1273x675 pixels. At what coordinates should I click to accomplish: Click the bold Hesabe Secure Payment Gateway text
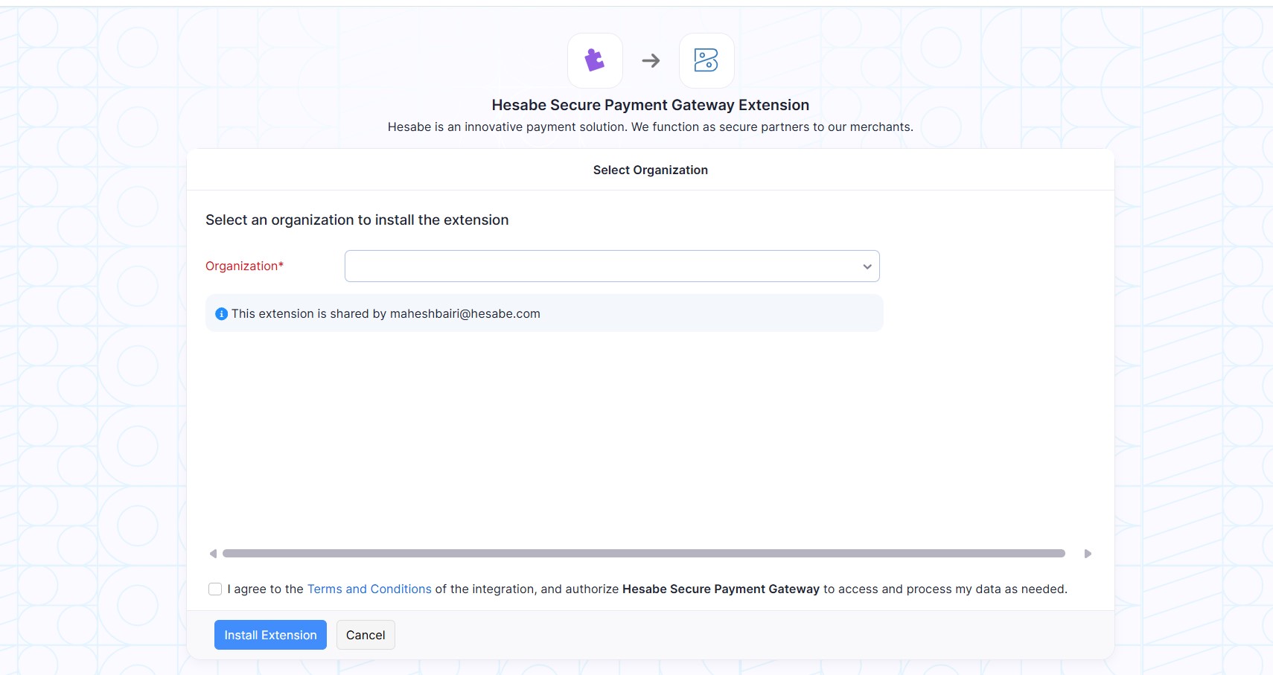[x=721, y=589]
